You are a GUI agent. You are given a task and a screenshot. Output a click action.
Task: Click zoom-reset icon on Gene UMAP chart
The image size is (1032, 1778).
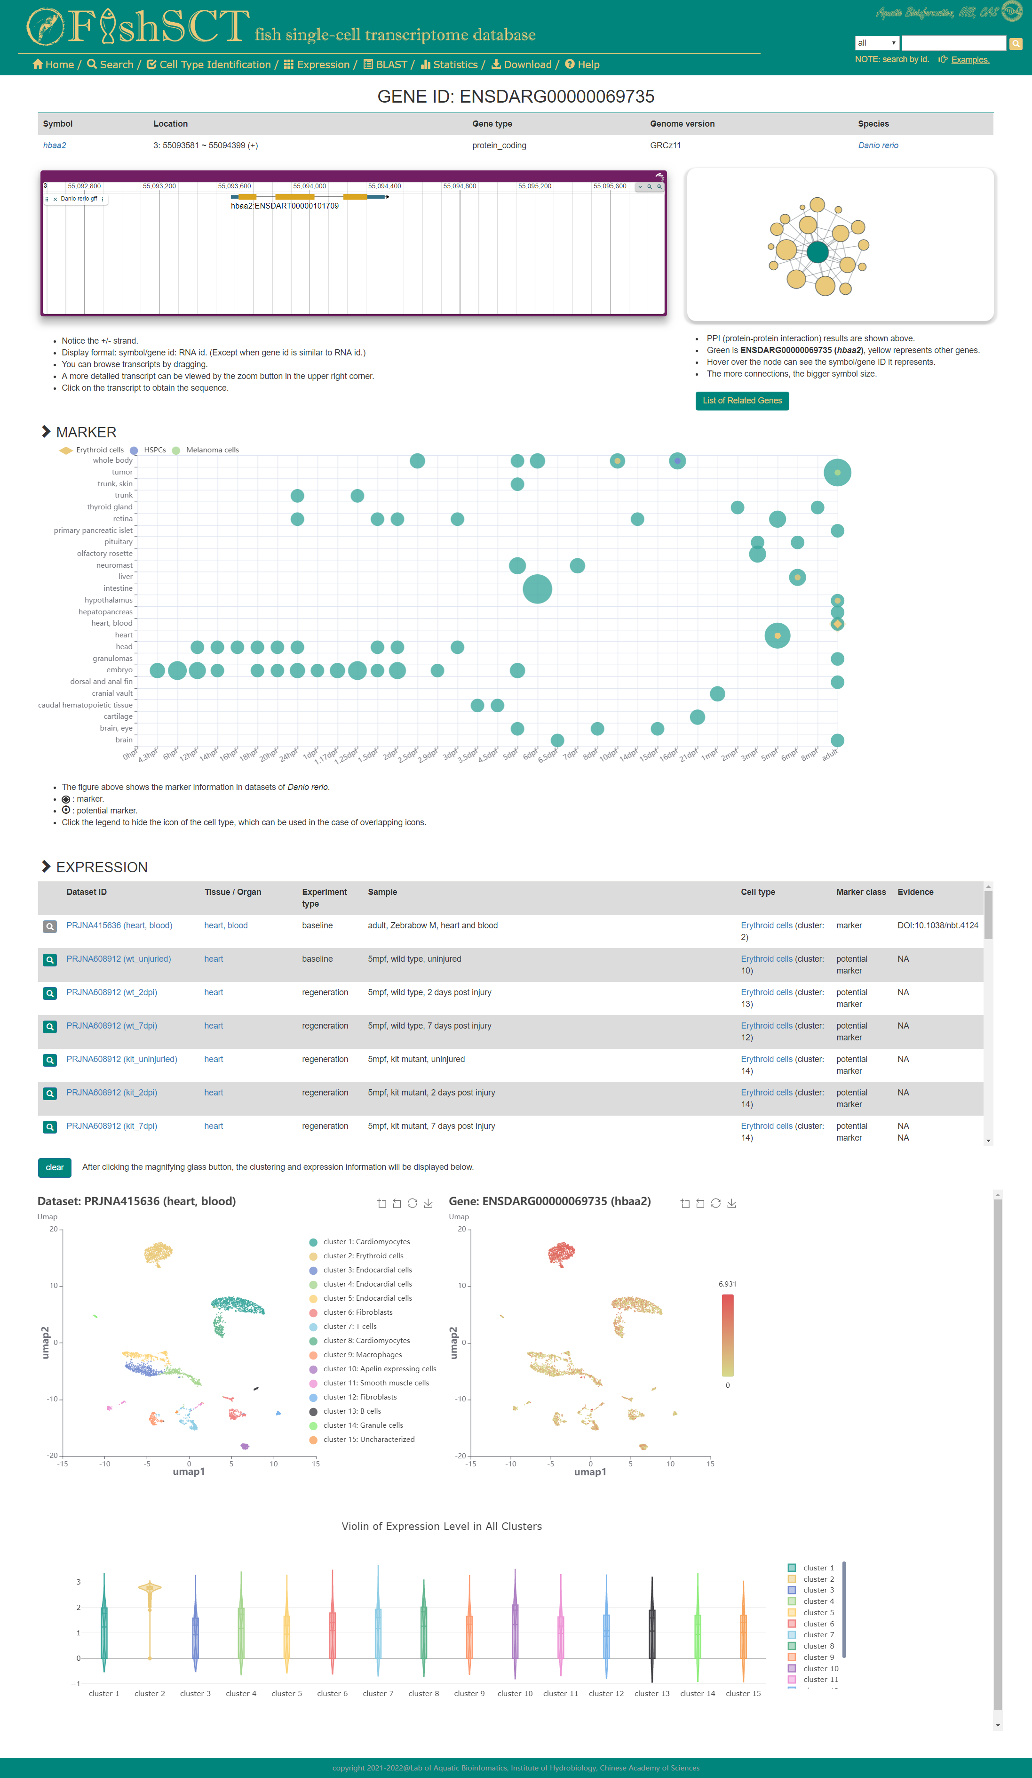700,1203
